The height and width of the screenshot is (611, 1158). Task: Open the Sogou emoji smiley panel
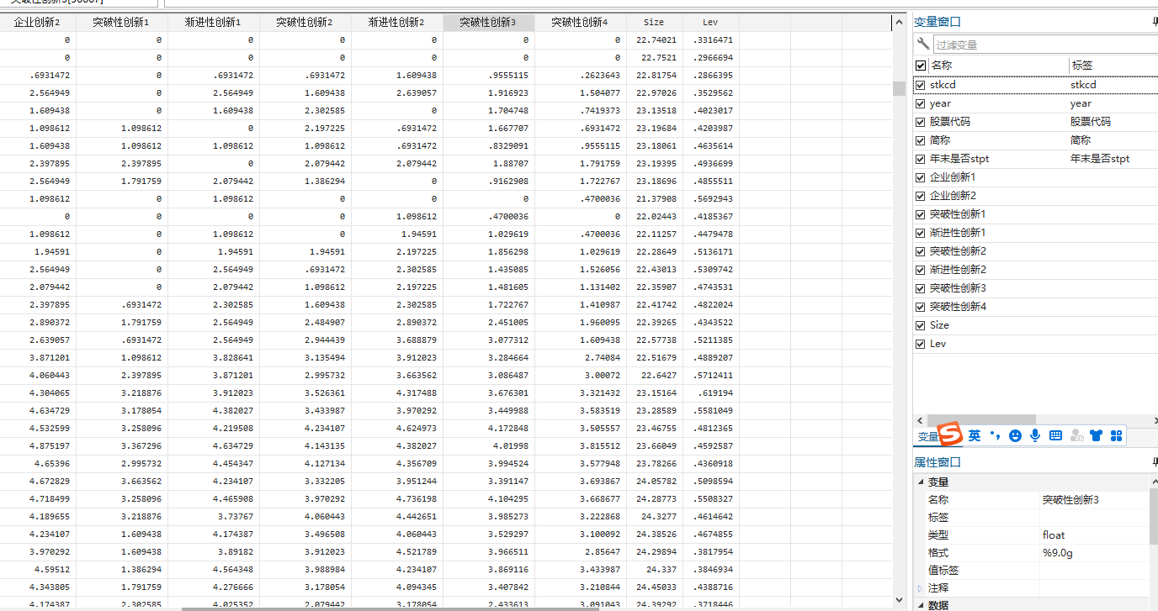pyautogui.click(x=1015, y=435)
